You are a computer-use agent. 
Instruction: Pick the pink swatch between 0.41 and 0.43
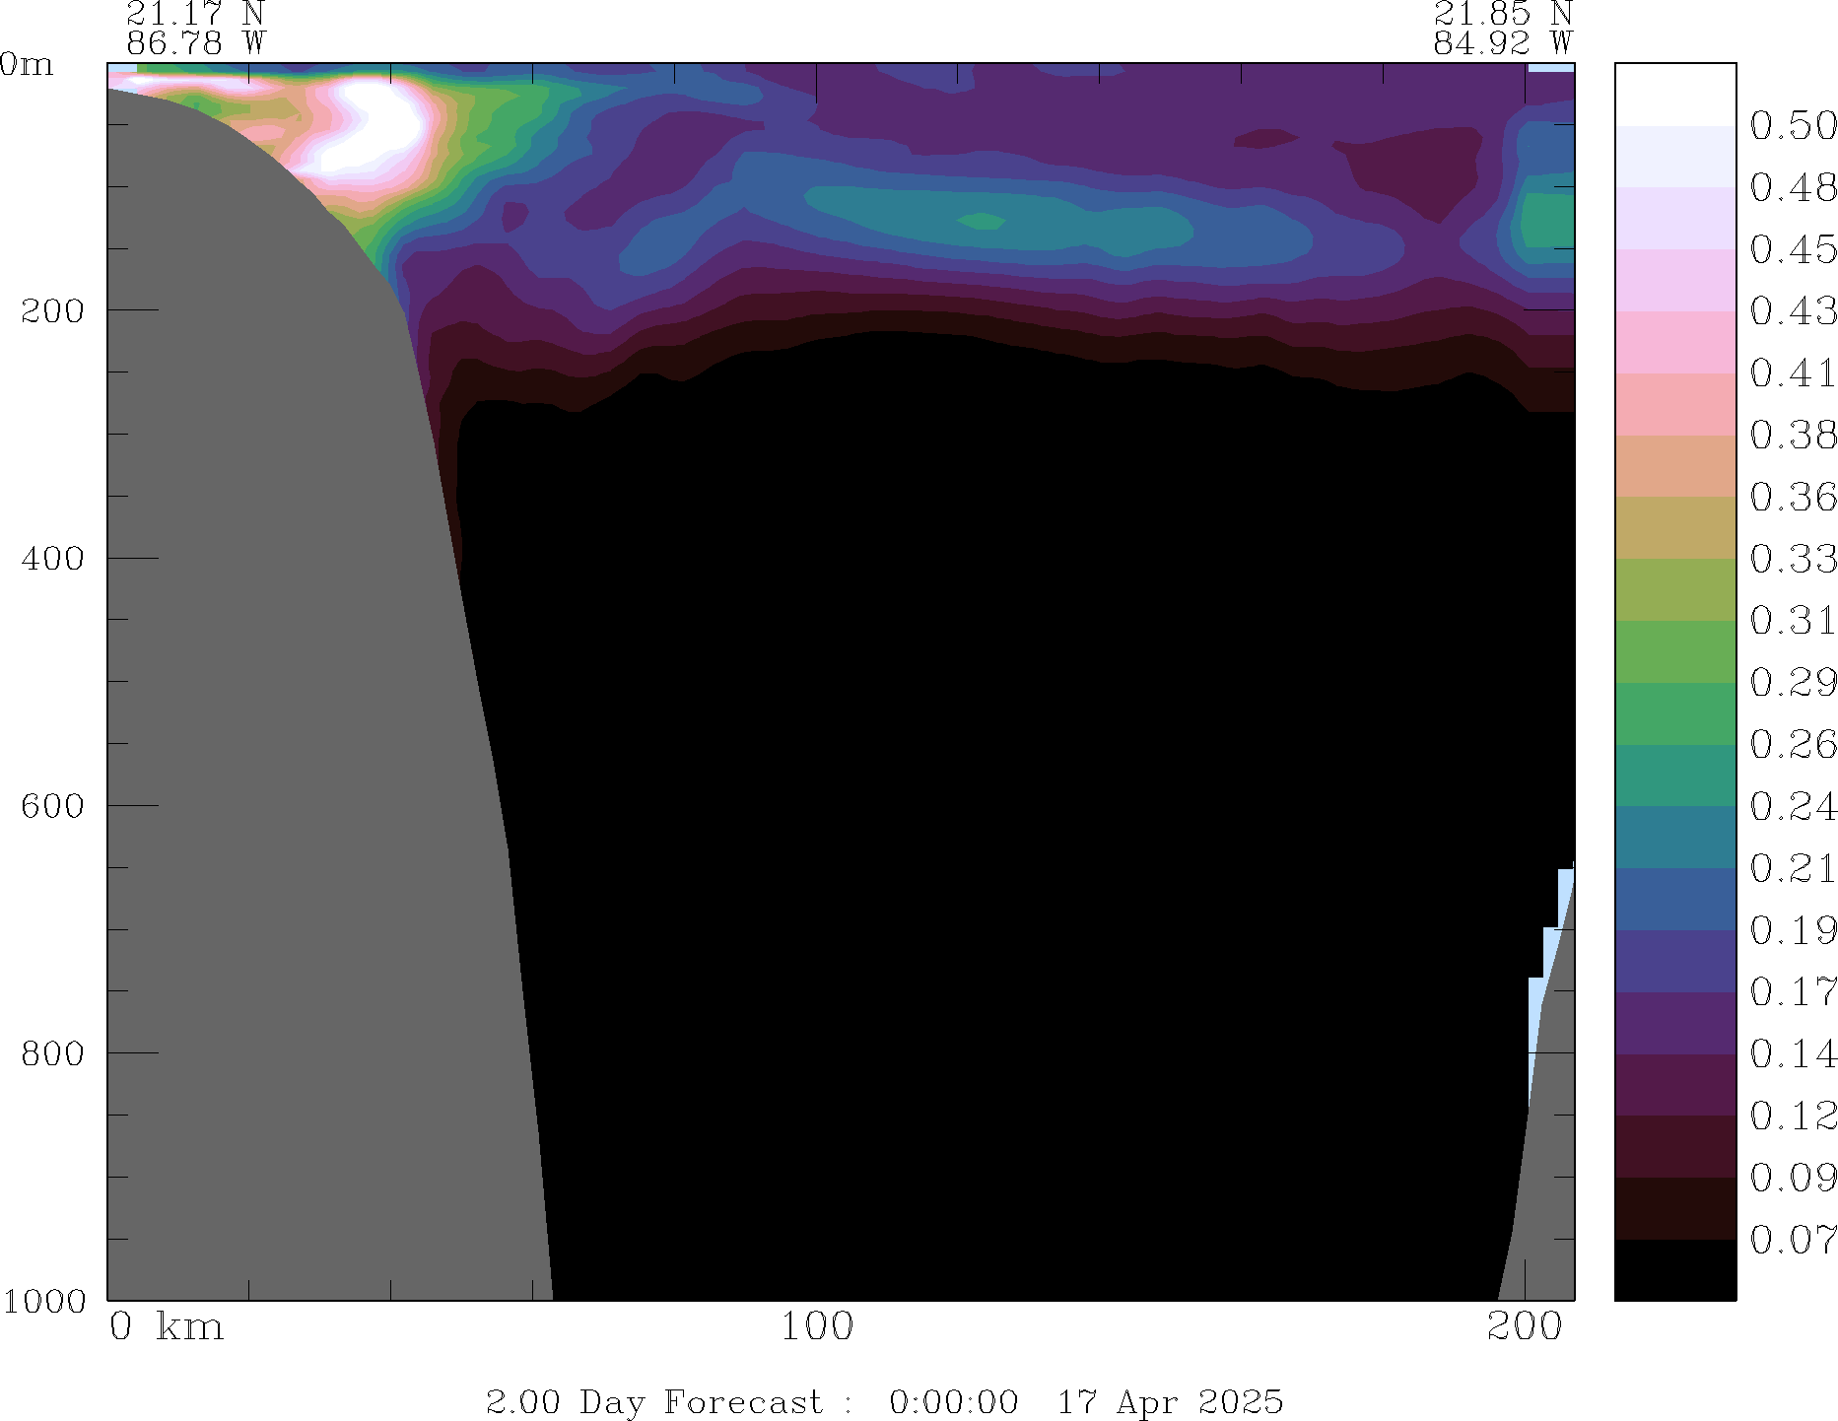point(1674,342)
